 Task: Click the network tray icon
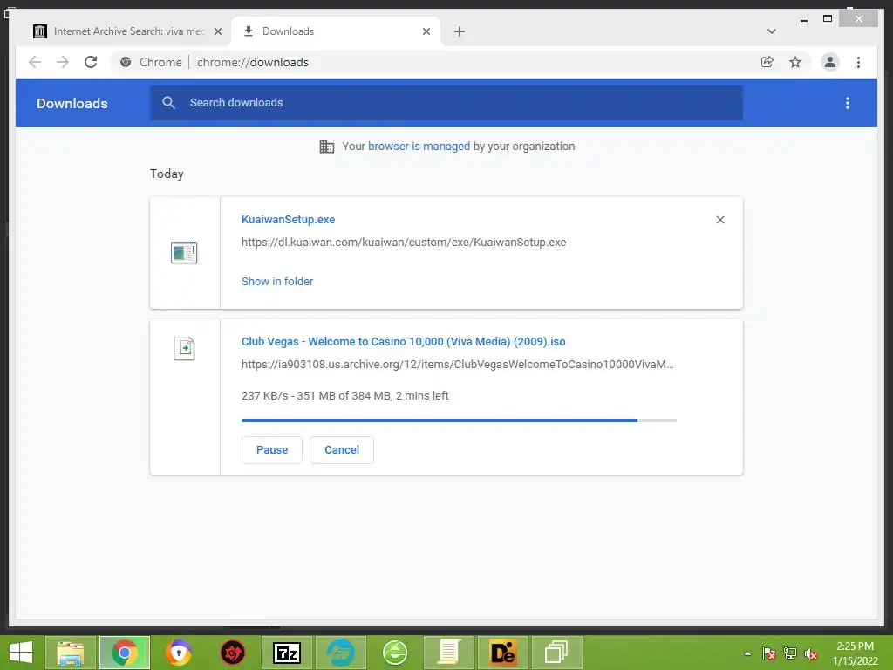point(790,653)
